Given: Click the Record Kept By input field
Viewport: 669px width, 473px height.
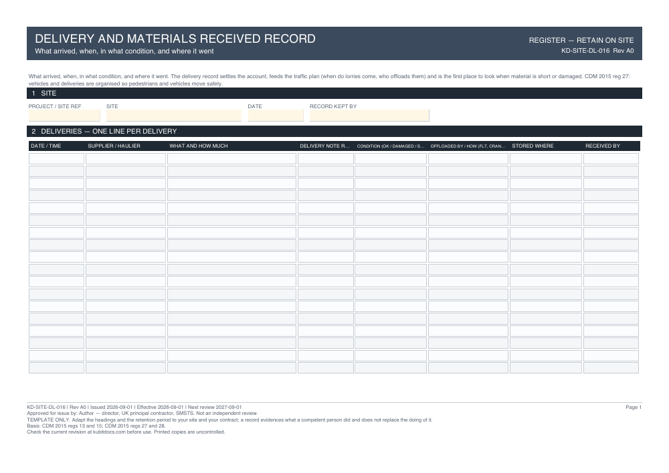Looking at the screenshot, I should coord(369,116).
